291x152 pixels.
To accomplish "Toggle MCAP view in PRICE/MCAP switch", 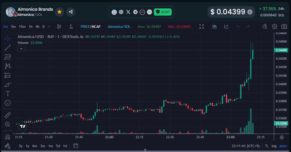I will 96,27.
